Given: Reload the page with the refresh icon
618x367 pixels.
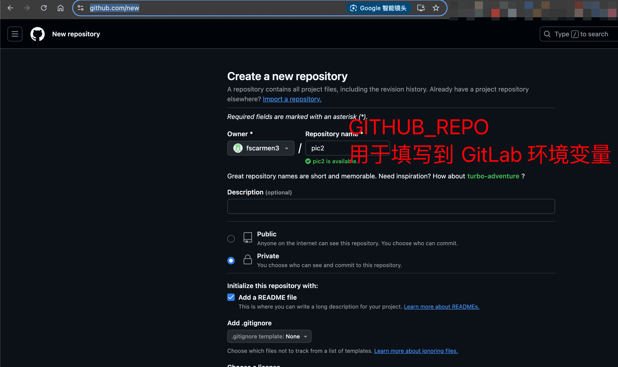Looking at the screenshot, I should click(x=44, y=8).
